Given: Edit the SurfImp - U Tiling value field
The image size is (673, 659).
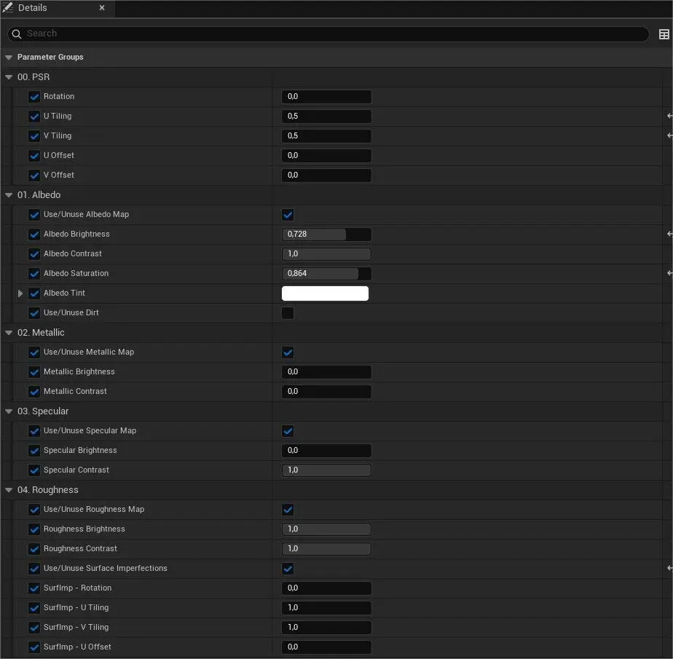Looking at the screenshot, I should [x=326, y=607].
